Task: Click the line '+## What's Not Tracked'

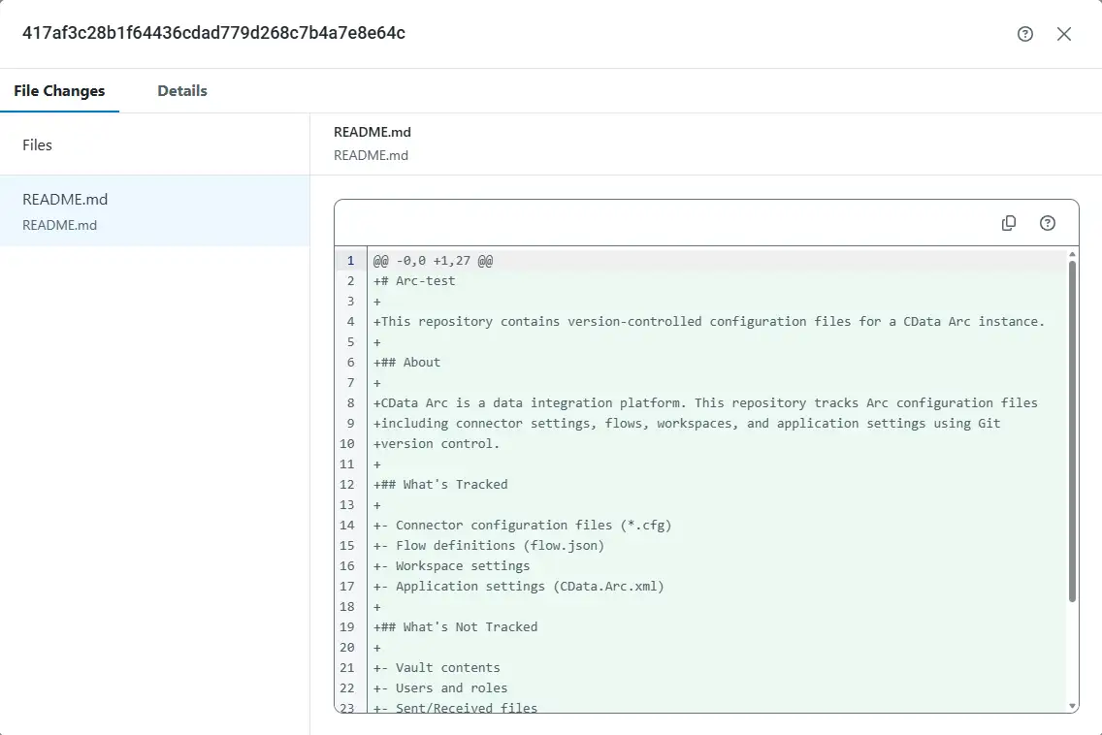Action: [x=455, y=627]
